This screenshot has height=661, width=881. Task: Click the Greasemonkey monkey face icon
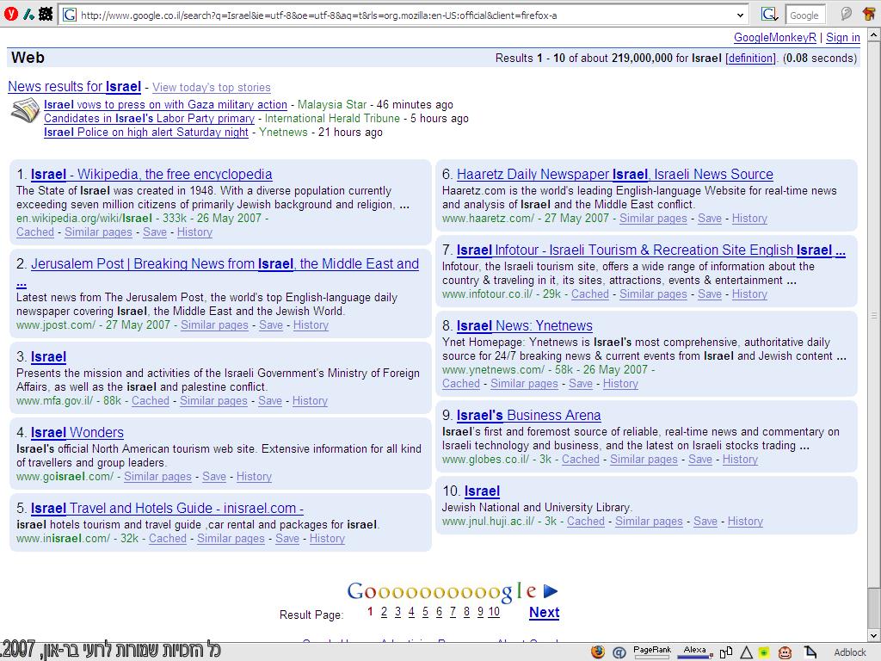point(785,652)
